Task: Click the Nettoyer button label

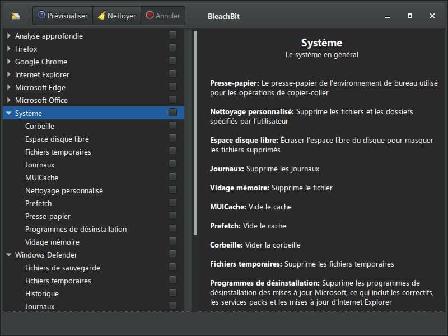Action: point(122,16)
